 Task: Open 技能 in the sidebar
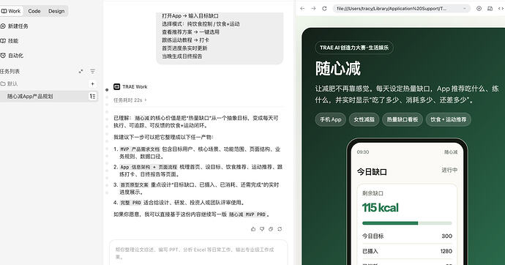point(10,41)
